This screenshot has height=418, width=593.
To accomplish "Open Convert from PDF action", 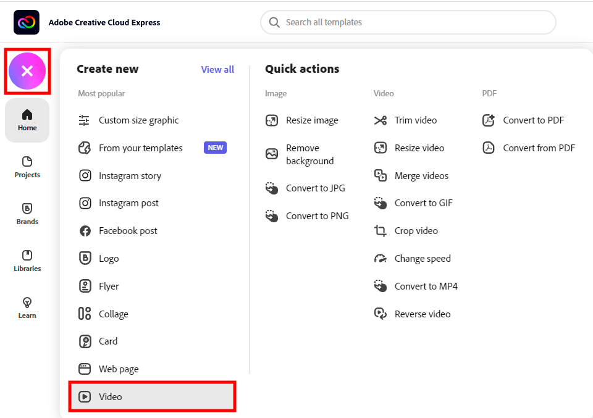I will tap(539, 148).
